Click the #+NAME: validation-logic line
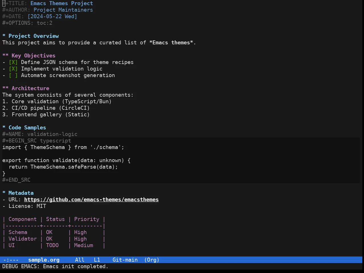 click(x=40, y=134)
